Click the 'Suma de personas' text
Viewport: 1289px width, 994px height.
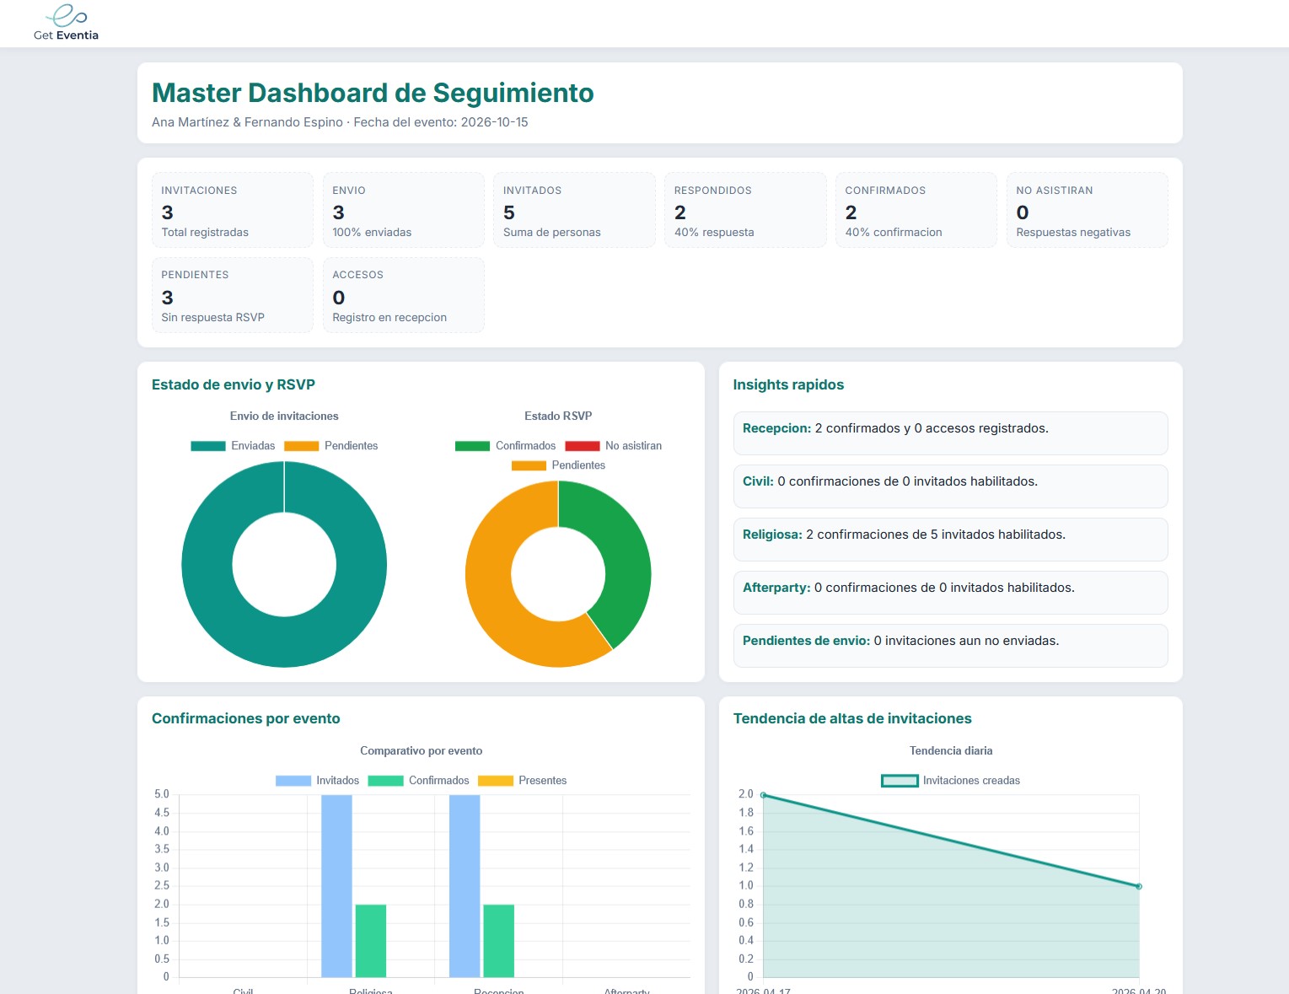552,233
